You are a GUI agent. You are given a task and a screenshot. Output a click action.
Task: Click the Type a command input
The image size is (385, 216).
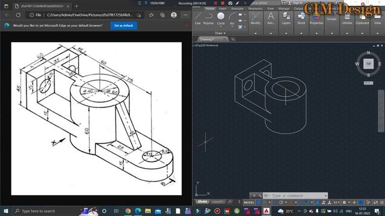295,196
